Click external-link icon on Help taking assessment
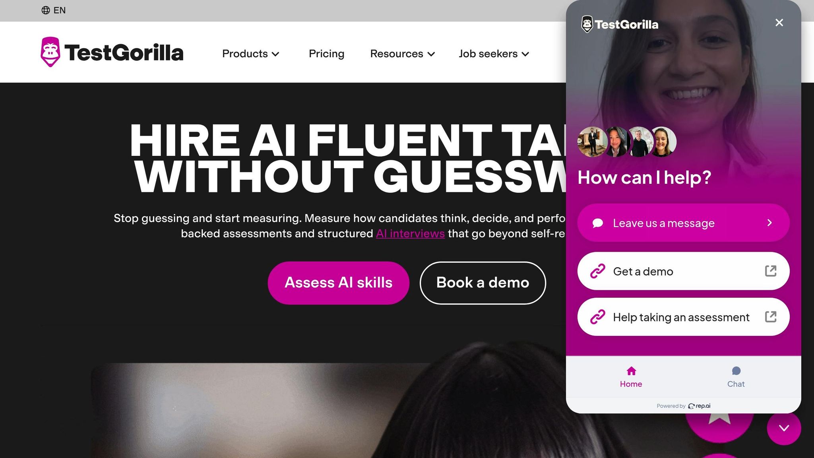The width and height of the screenshot is (814, 458). point(771,317)
